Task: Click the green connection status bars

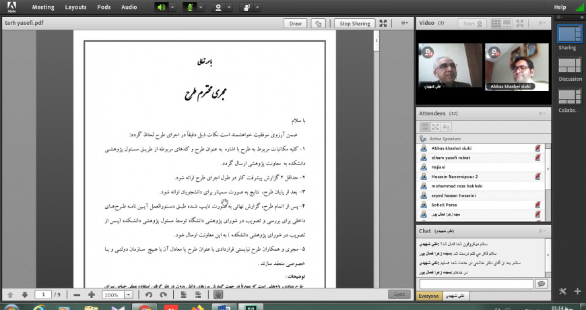Action: [x=579, y=7]
